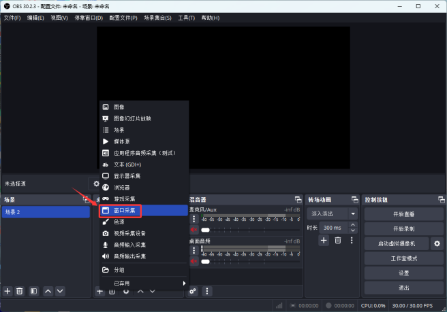Click the 开始直播 button
This screenshot has width=447, height=312.
(x=403, y=214)
